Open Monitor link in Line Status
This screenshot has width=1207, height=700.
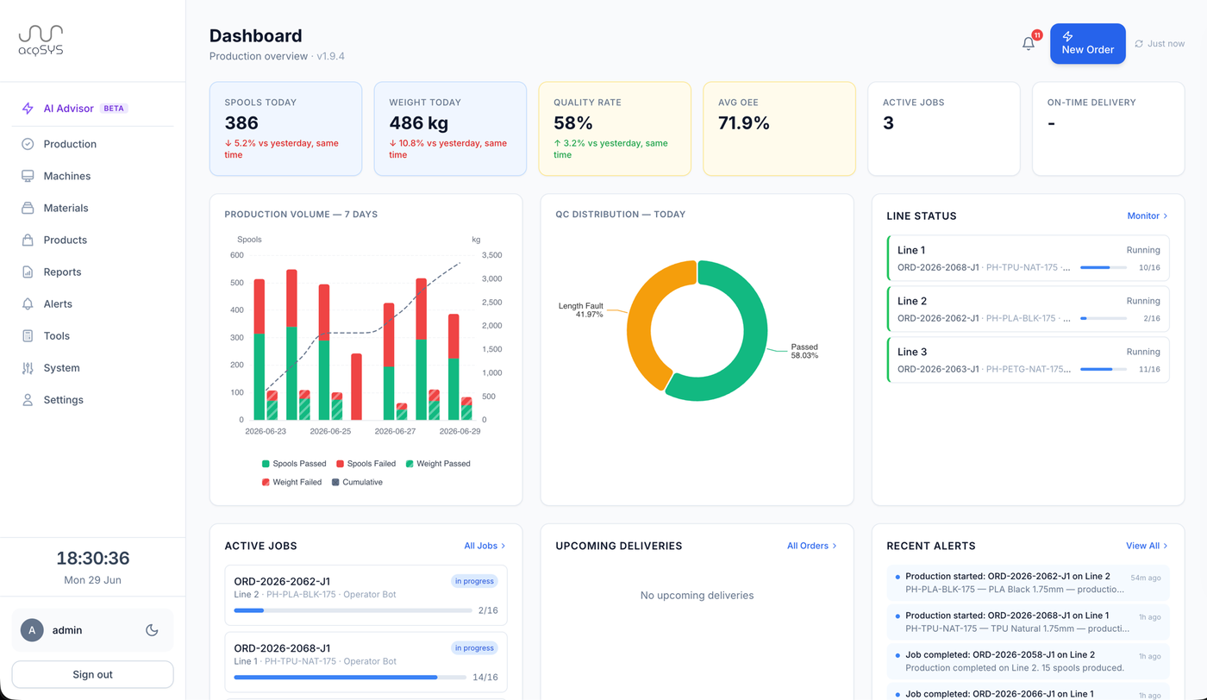(x=1148, y=216)
